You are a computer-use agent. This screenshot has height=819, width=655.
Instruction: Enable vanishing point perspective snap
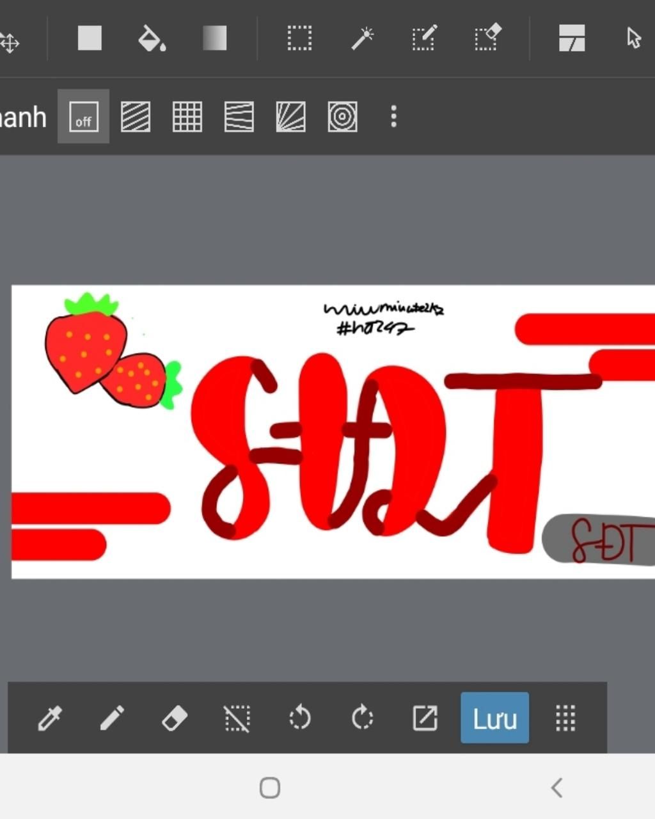click(x=239, y=116)
